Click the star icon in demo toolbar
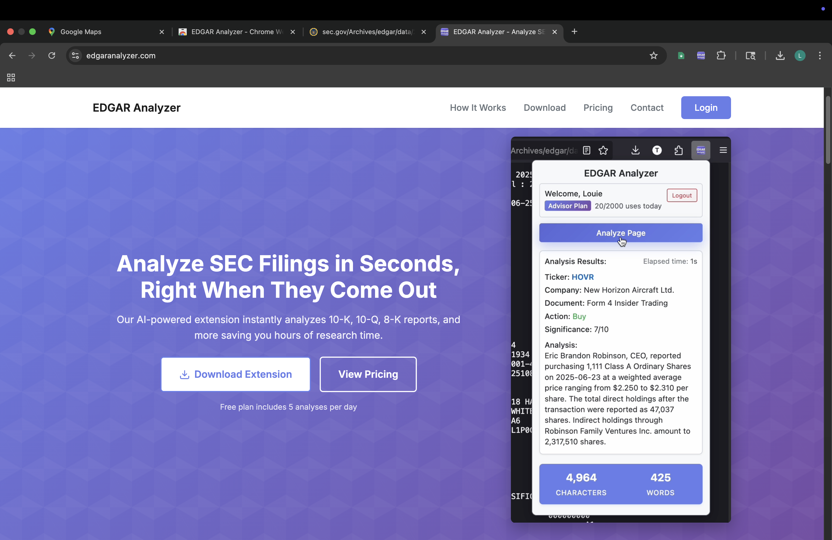The height and width of the screenshot is (540, 832). (603, 150)
